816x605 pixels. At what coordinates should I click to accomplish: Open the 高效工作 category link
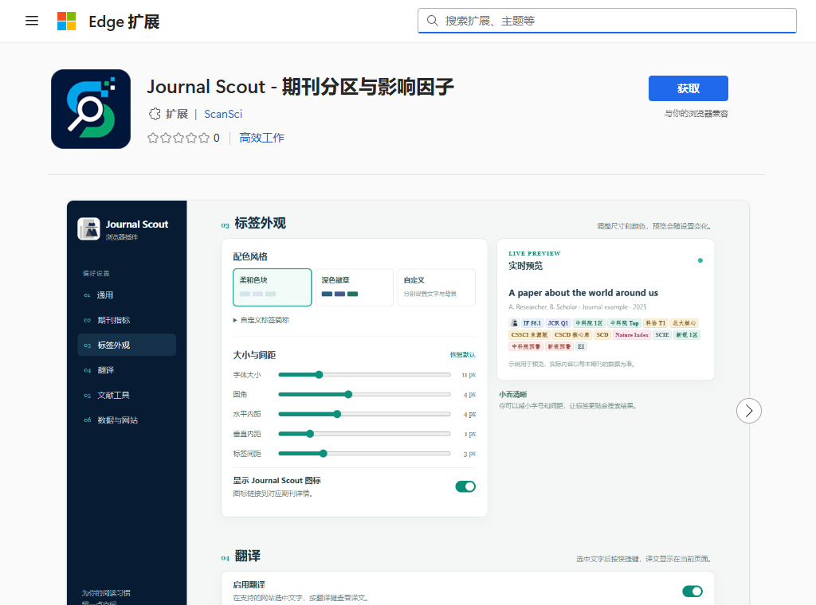click(x=261, y=138)
